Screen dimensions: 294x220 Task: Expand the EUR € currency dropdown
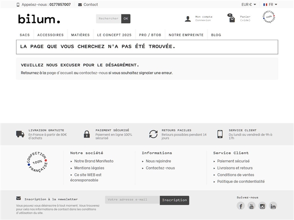249,5
